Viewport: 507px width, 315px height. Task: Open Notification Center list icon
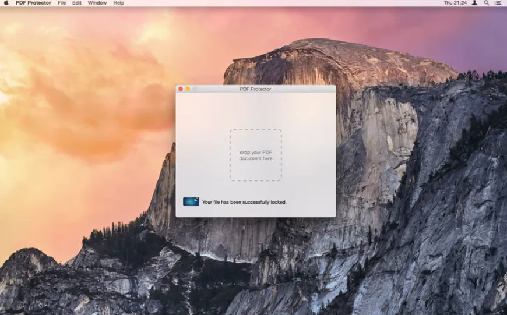click(498, 3)
